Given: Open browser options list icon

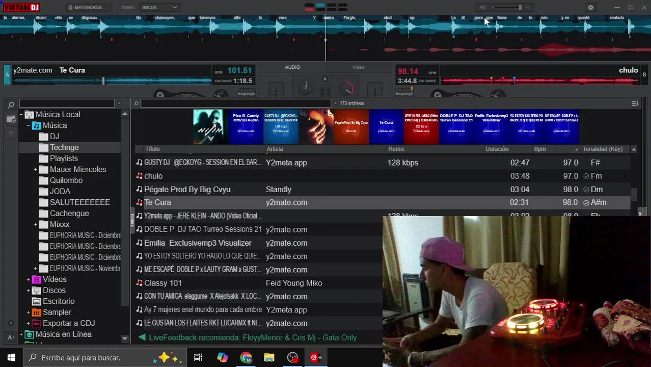Looking at the screenshot, I should tap(635, 103).
